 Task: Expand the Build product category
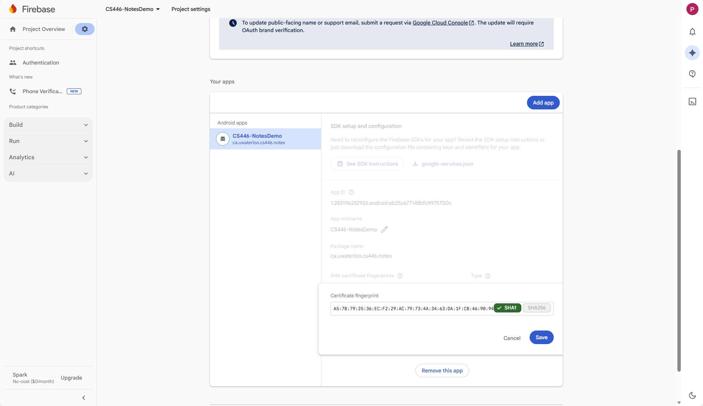point(48,125)
